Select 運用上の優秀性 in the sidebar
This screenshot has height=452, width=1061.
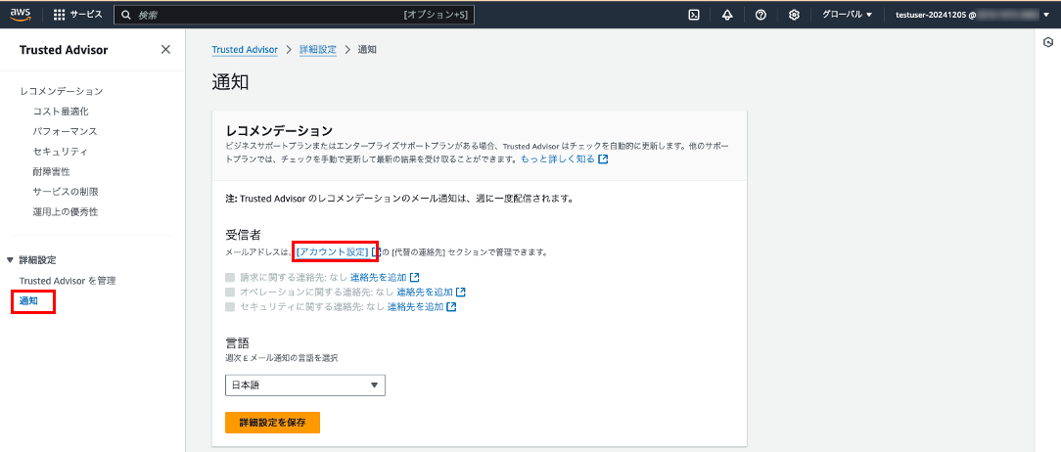[66, 212]
